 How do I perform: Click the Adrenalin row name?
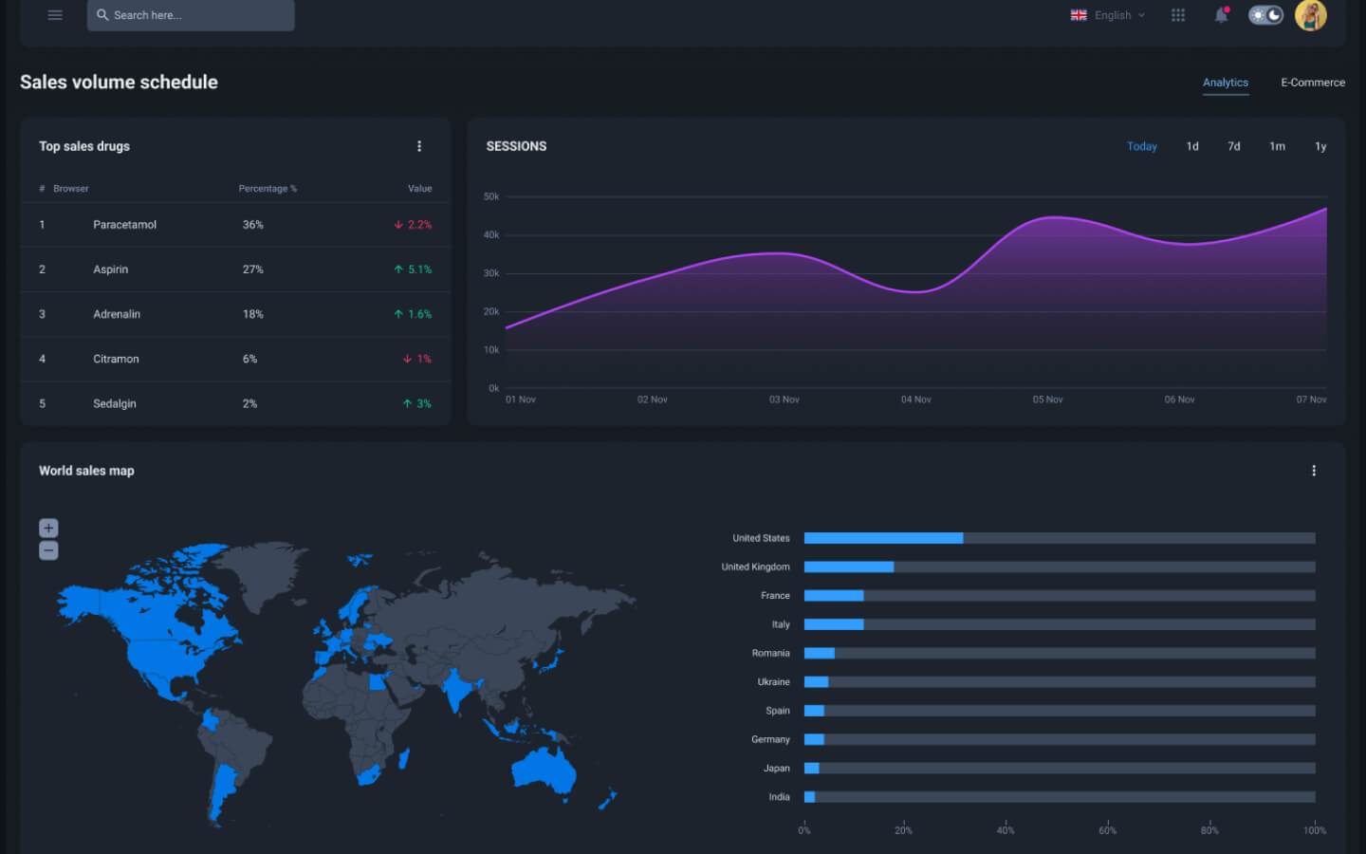pyautogui.click(x=117, y=314)
